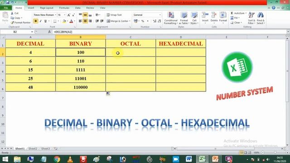Expand Merge & Center dropdown arrow

point(130,21)
